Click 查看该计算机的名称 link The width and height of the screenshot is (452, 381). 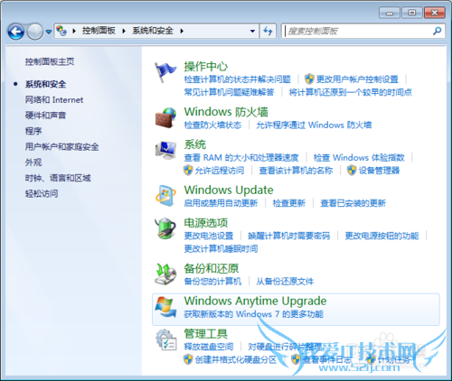[x=296, y=171]
